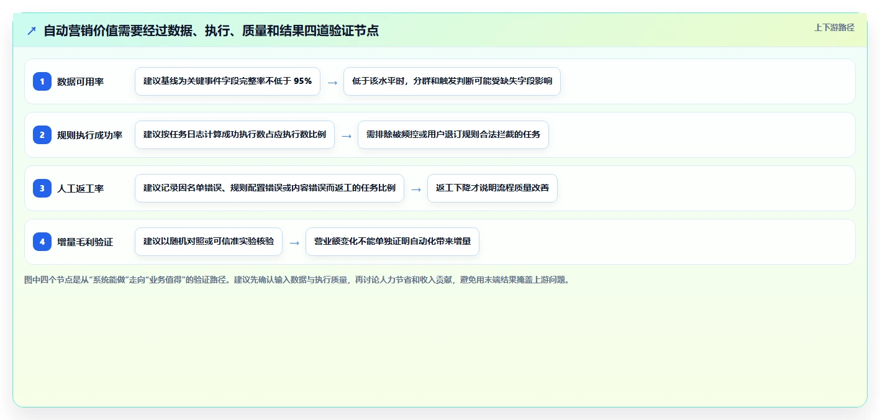The height and width of the screenshot is (420, 880).
Task: Click the title 自动营销价值需要经过数据、执行、质量和结果四道验证节点
Action: pyautogui.click(x=211, y=30)
